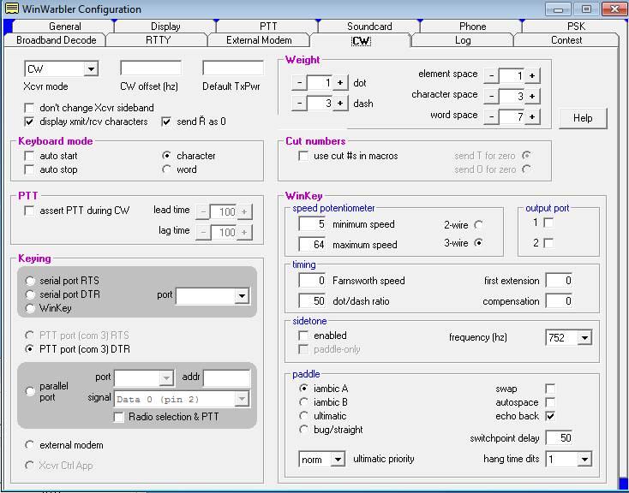Expand the parallel port's port dropdown

pos(166,377)
